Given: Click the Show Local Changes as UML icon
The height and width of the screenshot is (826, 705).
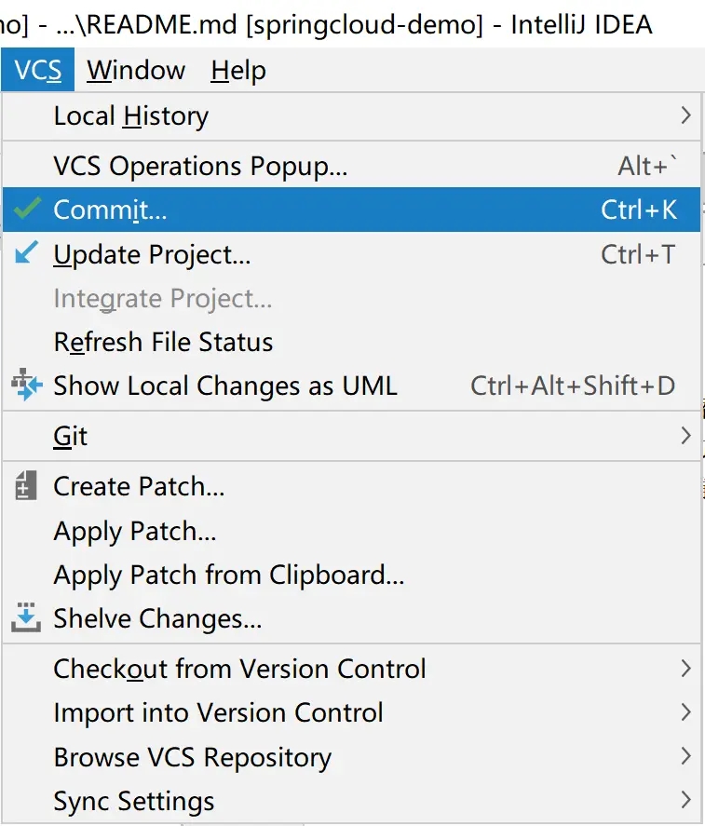Looking at the screenshot, I should point(26,386).
